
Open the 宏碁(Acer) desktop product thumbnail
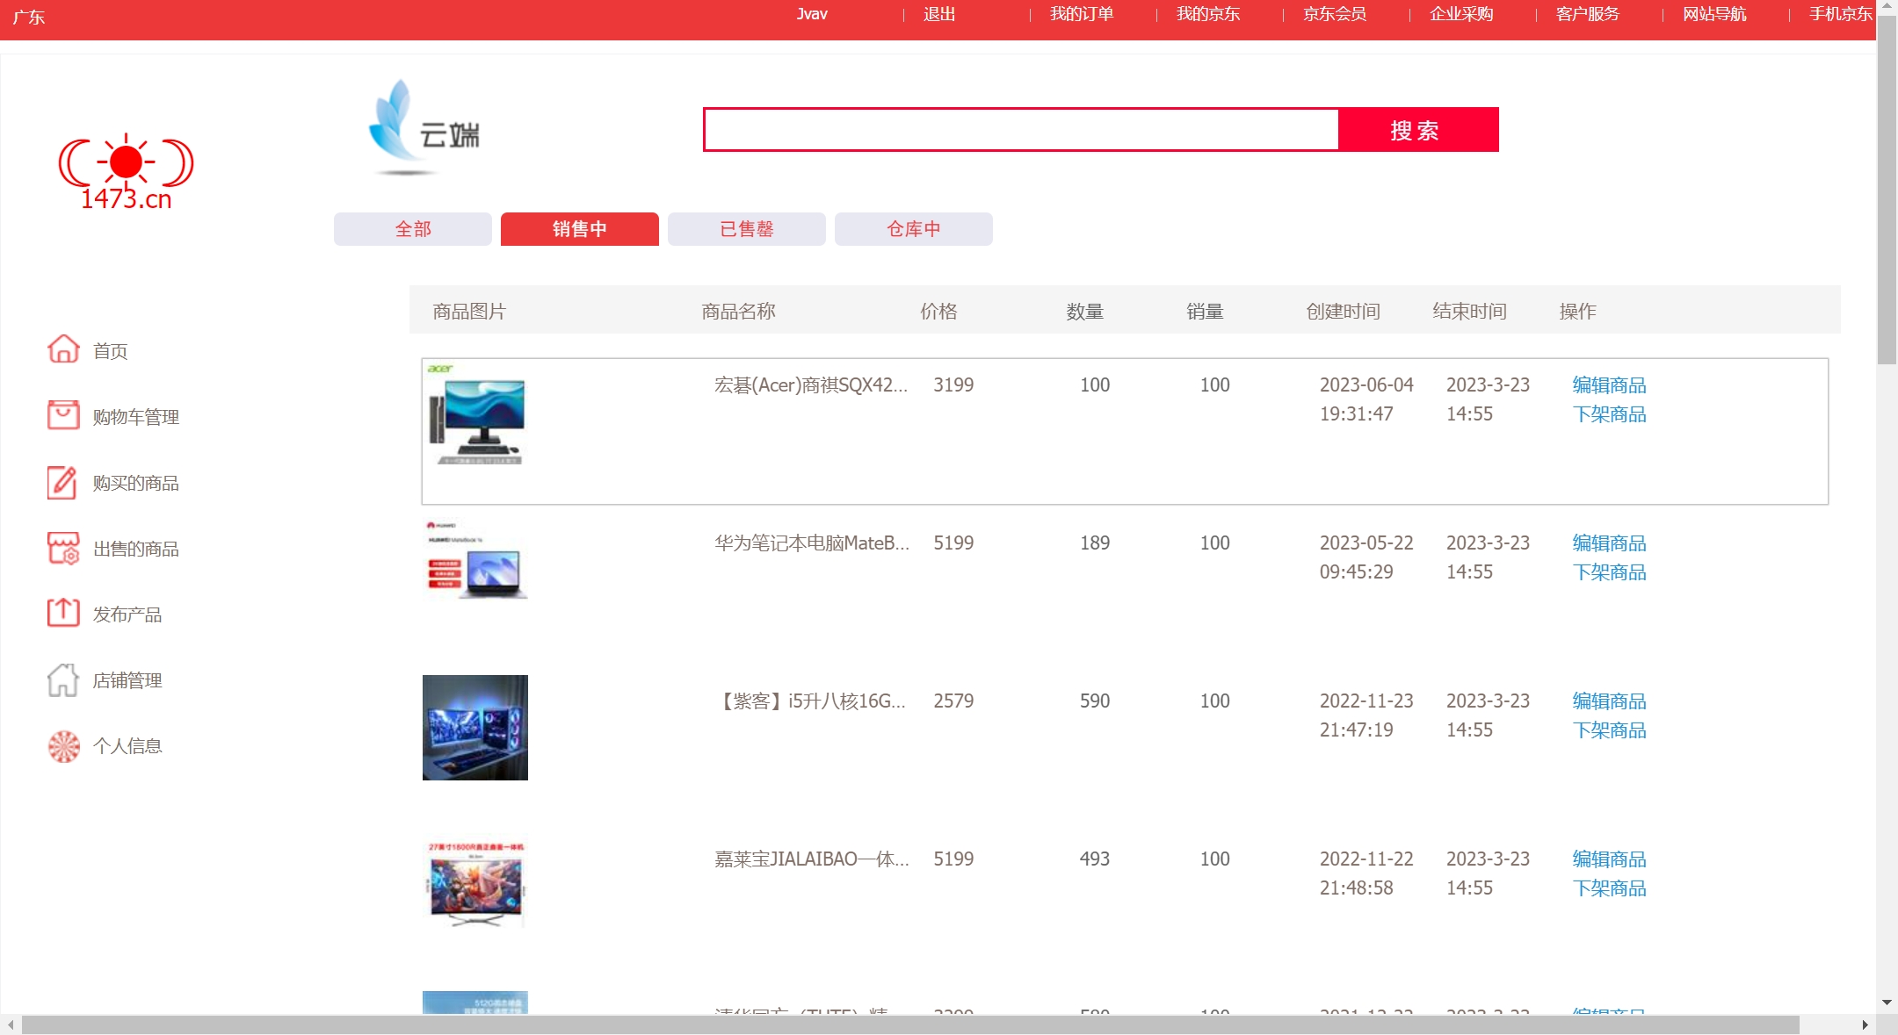[475, 413]
